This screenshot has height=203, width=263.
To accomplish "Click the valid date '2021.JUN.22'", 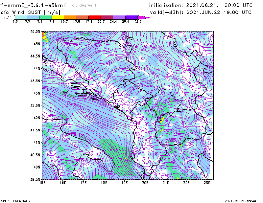I will click(x=203, y=12).
